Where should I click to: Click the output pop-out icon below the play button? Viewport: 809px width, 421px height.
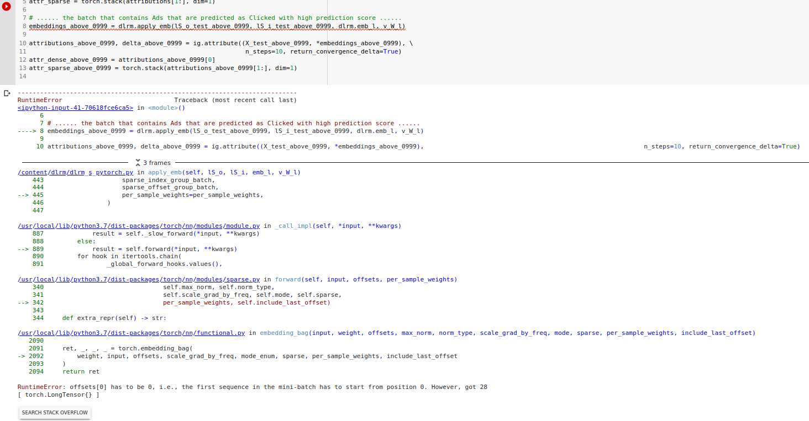tap(7, 93)
